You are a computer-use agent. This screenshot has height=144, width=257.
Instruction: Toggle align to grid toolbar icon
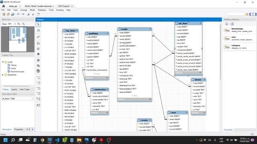33,14
